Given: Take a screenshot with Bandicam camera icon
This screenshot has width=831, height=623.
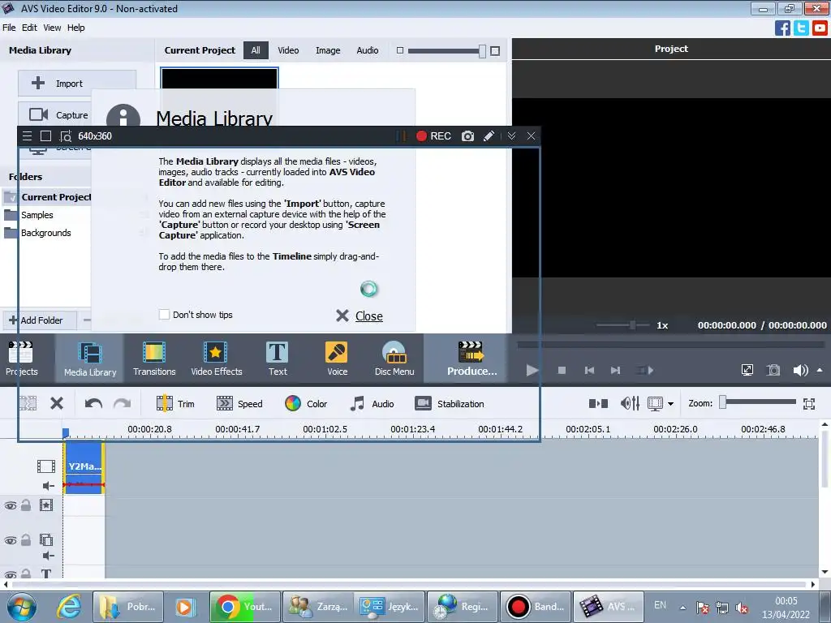Looking at the screenshot, I should pos(467,136).
